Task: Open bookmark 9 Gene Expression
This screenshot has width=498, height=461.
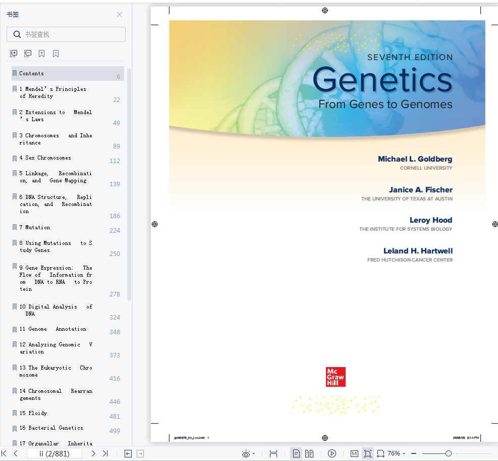Action: 68,278
